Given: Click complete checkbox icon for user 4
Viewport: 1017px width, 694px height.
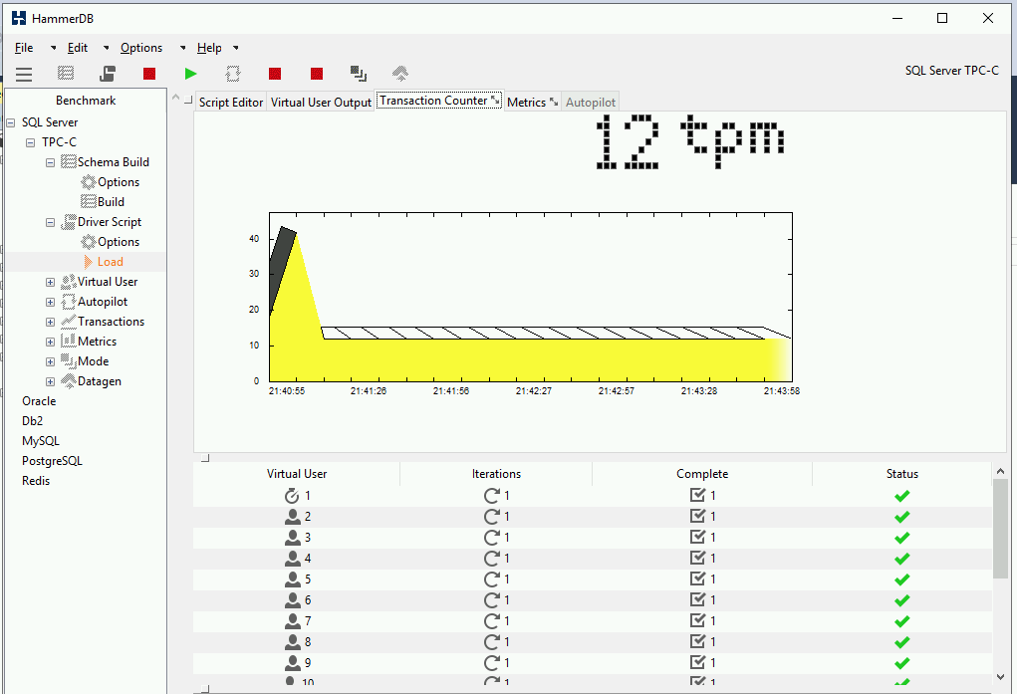Looking at the screenshot, I should [x=697, y=559].
